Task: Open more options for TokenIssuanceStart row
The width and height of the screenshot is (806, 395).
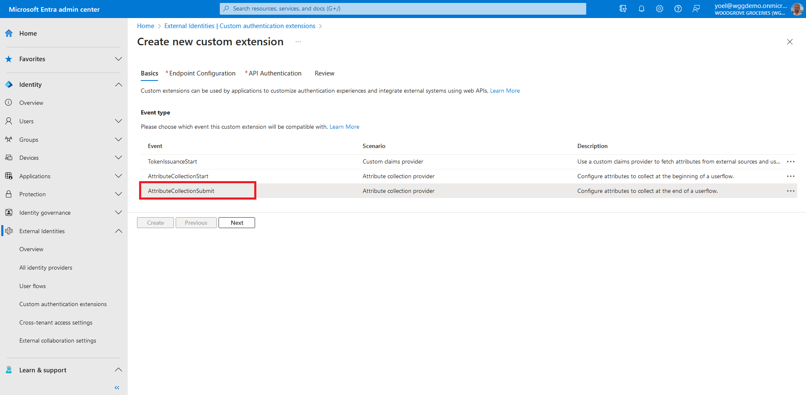Action: pos(790,162)
